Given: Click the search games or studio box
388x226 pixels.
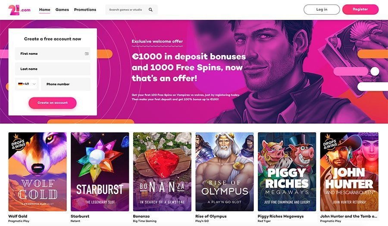Looking at the screenshot, I should 131,9.
